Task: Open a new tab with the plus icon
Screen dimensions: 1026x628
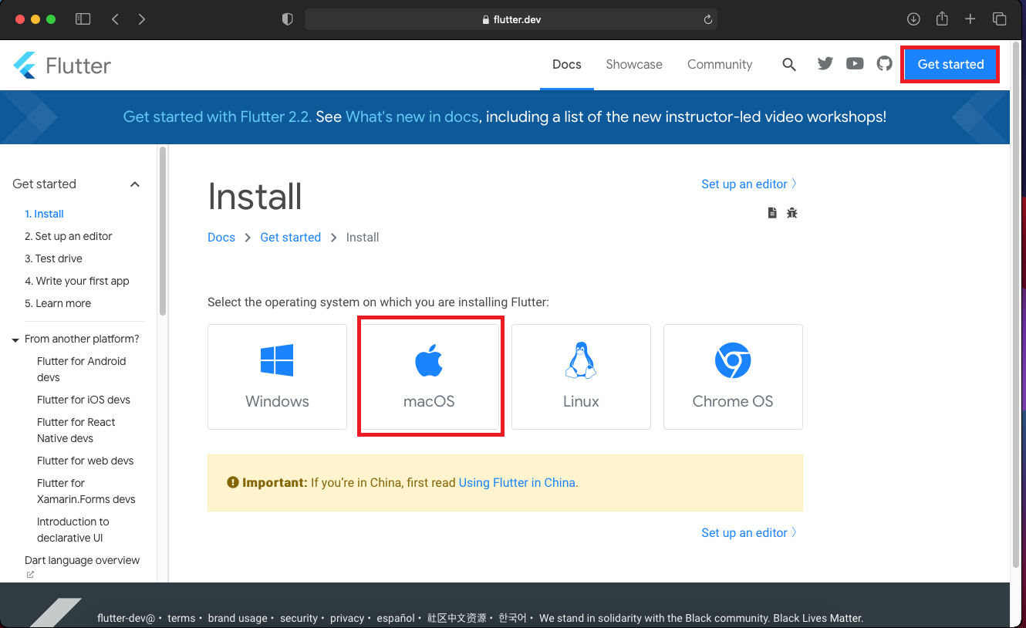Action: 970,19
